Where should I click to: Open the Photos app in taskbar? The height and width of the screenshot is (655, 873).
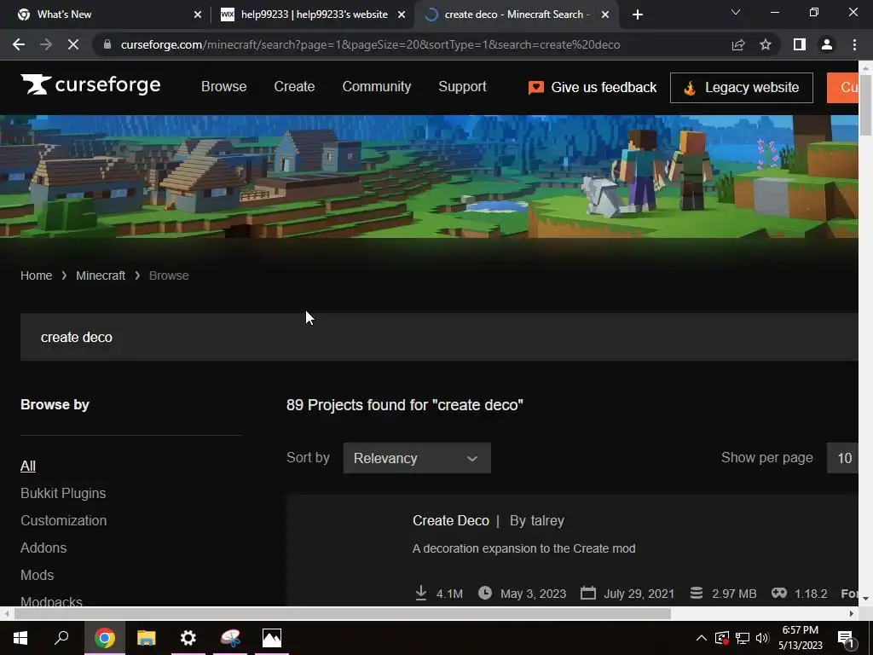[x=272, y=638]
